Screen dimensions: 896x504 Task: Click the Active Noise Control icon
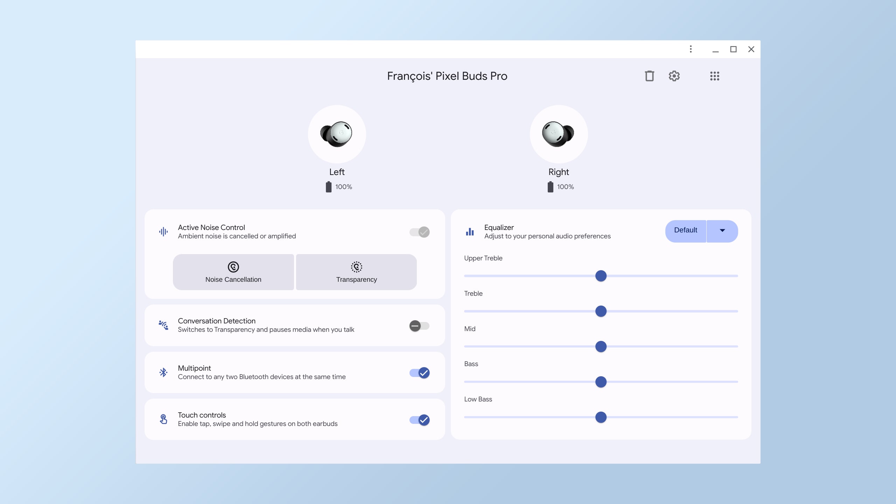pos(163,231)
